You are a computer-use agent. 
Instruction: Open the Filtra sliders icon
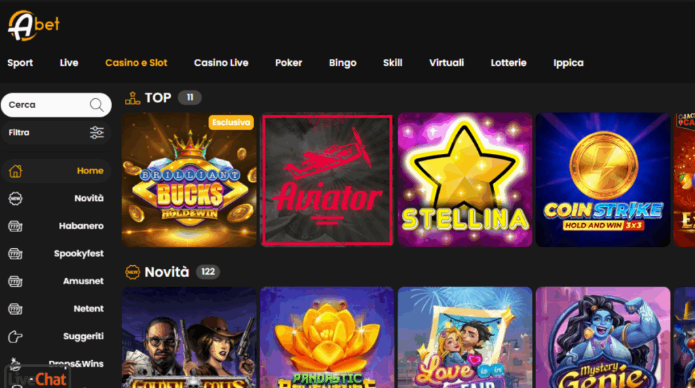click(96, 132)
